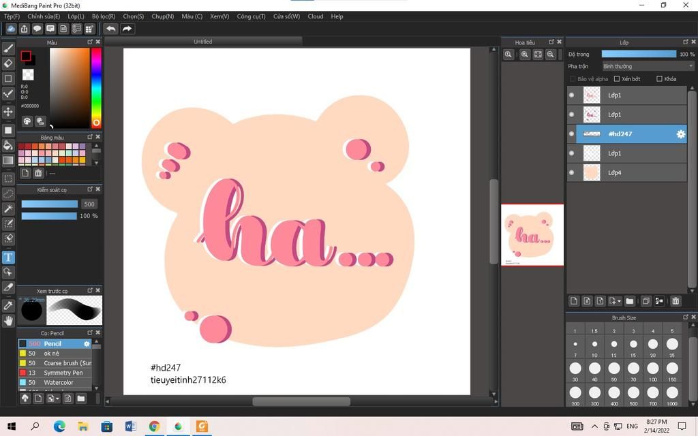The height and width of the screenshot is (436, 698).
Task: Float the Brush Size panel
Action: click(x=686, y=317)
